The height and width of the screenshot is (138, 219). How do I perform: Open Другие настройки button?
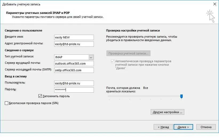point(167,112)
